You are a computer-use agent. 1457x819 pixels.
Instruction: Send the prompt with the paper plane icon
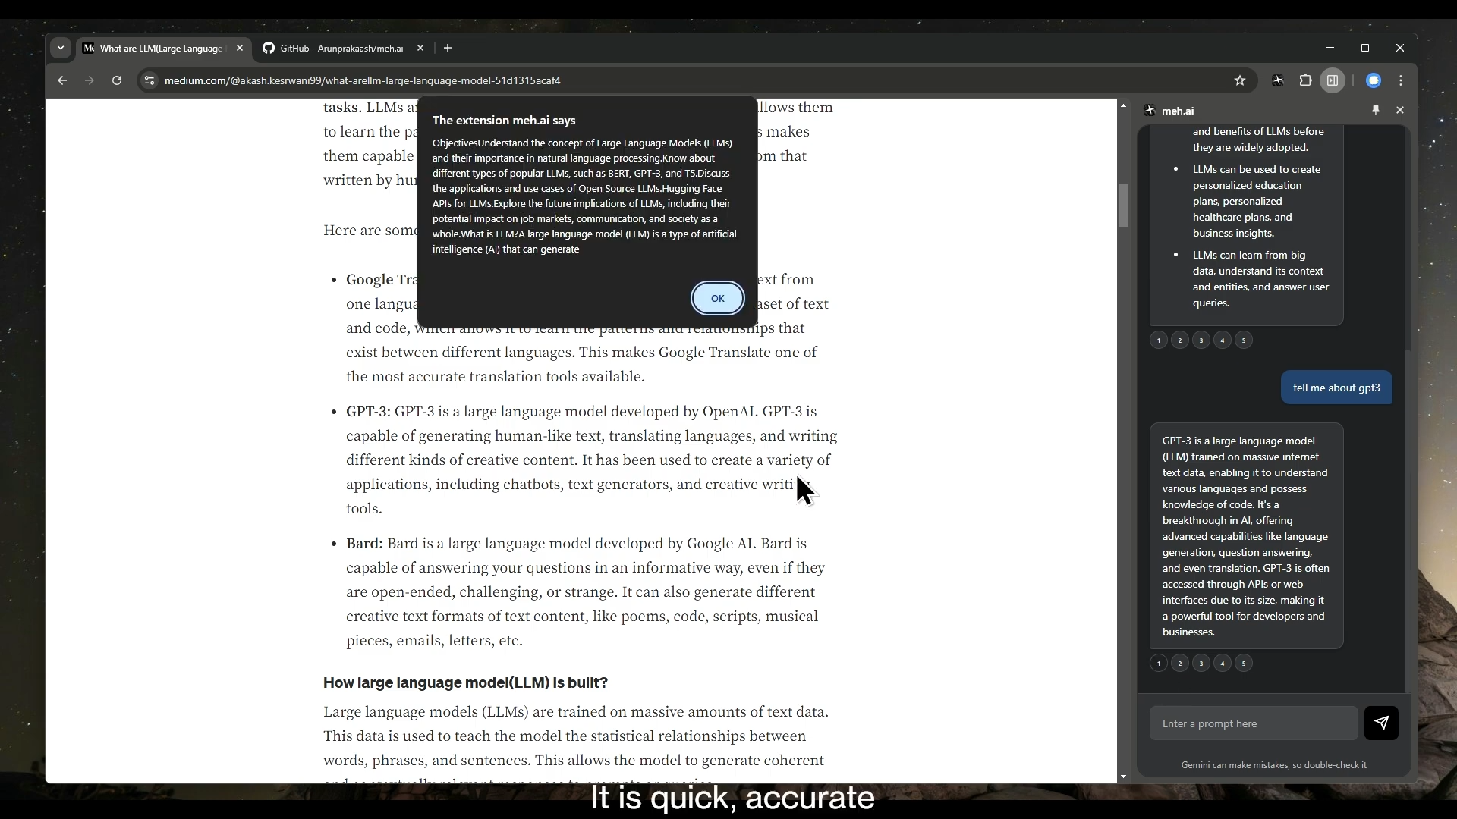[1381, 723]
